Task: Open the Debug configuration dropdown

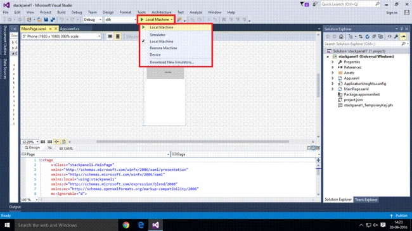Action: click(93, 20)
